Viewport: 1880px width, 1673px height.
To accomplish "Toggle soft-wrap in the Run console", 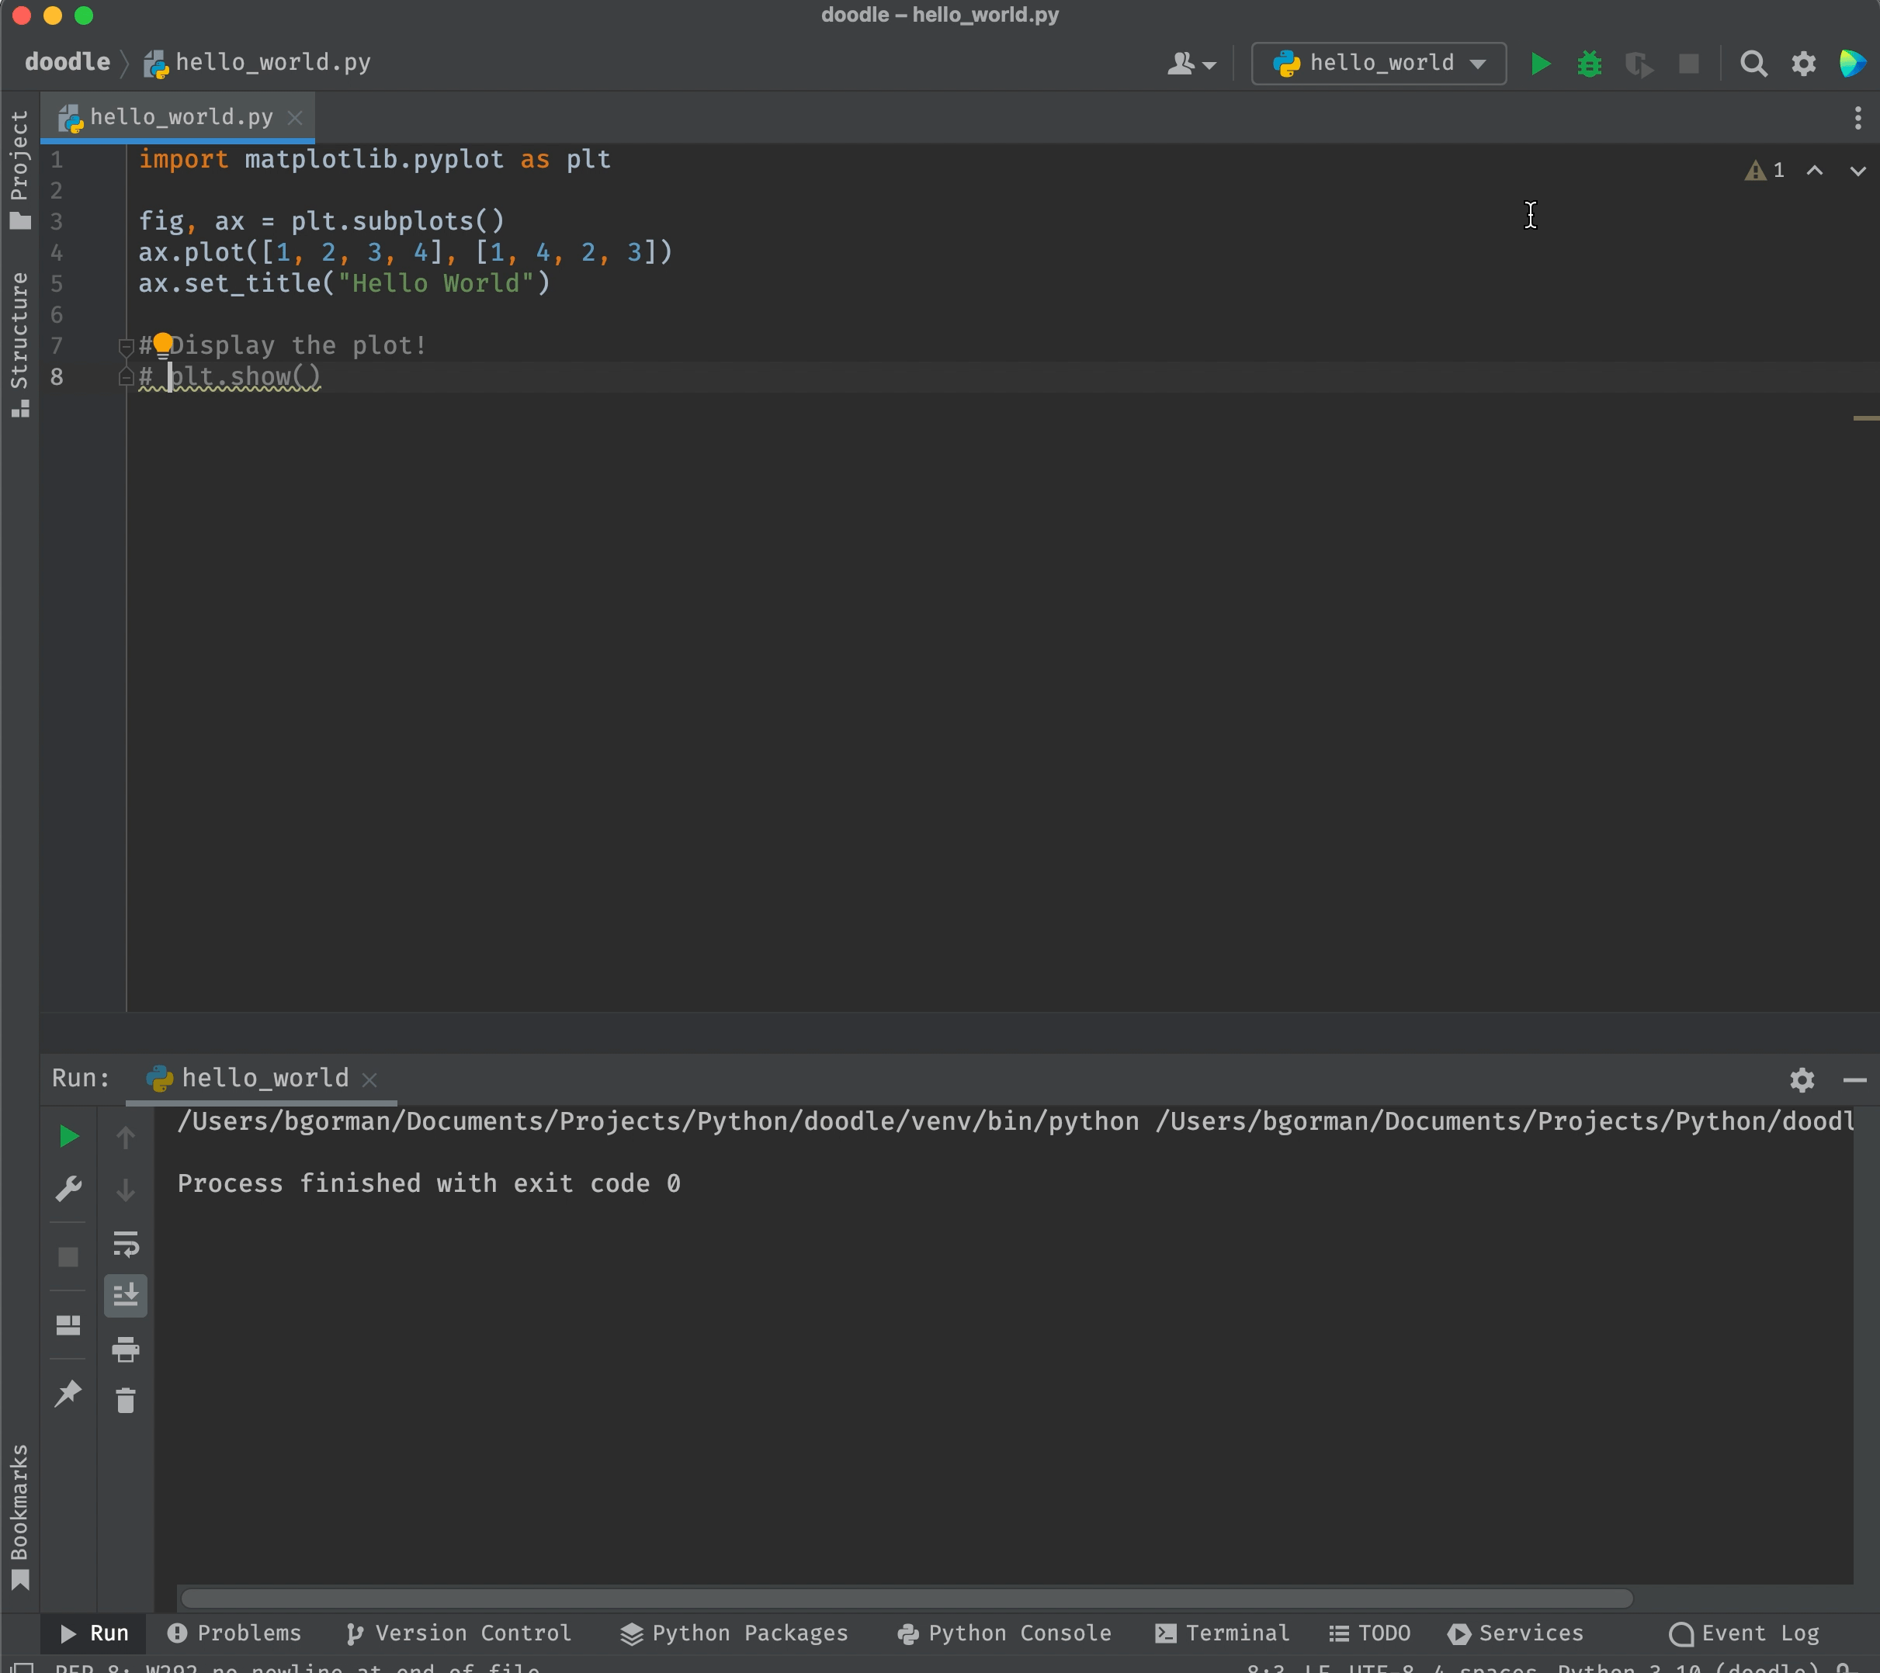I will 125,1244.
